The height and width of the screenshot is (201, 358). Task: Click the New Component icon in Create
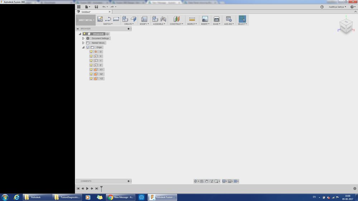point(125,19)
